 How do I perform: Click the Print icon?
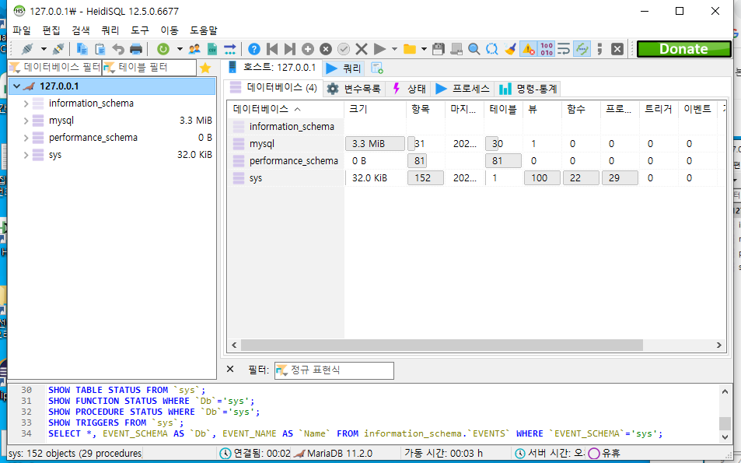coord(136,49)
